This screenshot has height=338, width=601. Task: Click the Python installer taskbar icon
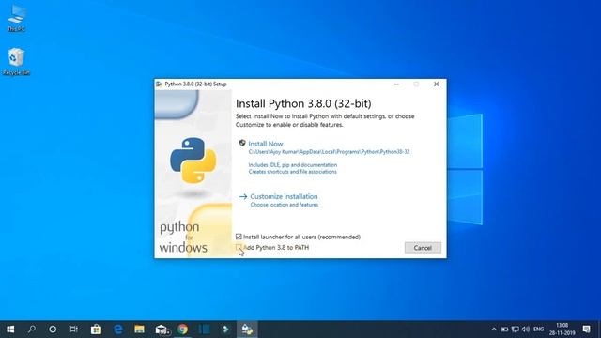click(247, 330)
